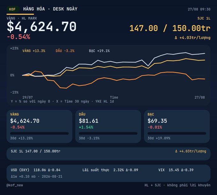Click the $69.35 silver price
217x195 pixels.
pyautogui.click(x=157, y=121)
